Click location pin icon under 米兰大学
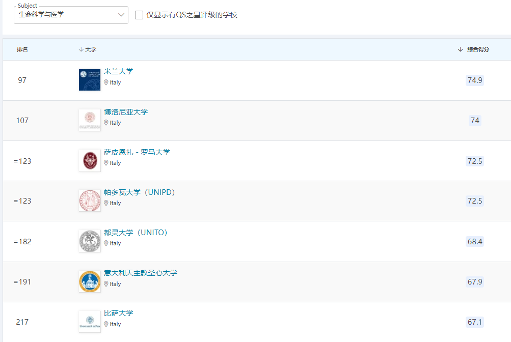This screenshot has height=342, width=511. (x=106, y=82)
